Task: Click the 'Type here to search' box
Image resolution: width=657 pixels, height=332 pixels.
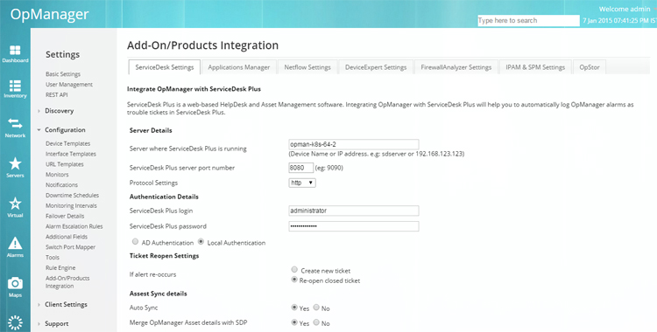Action: tap(528, 20)
